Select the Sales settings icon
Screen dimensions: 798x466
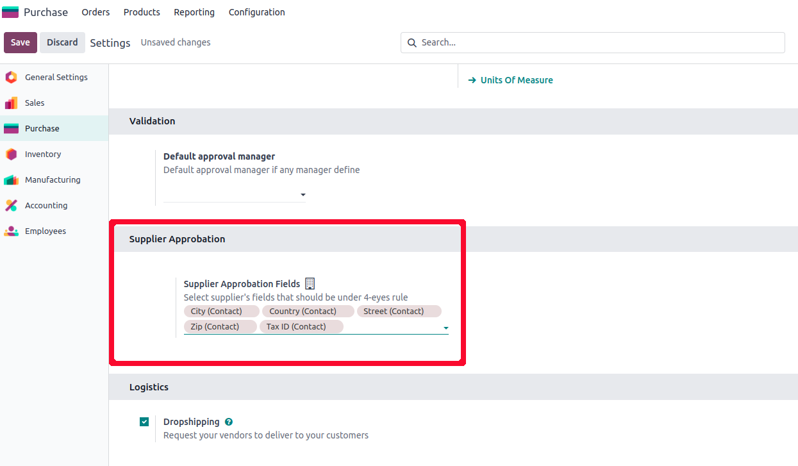(x=11, y=103)
